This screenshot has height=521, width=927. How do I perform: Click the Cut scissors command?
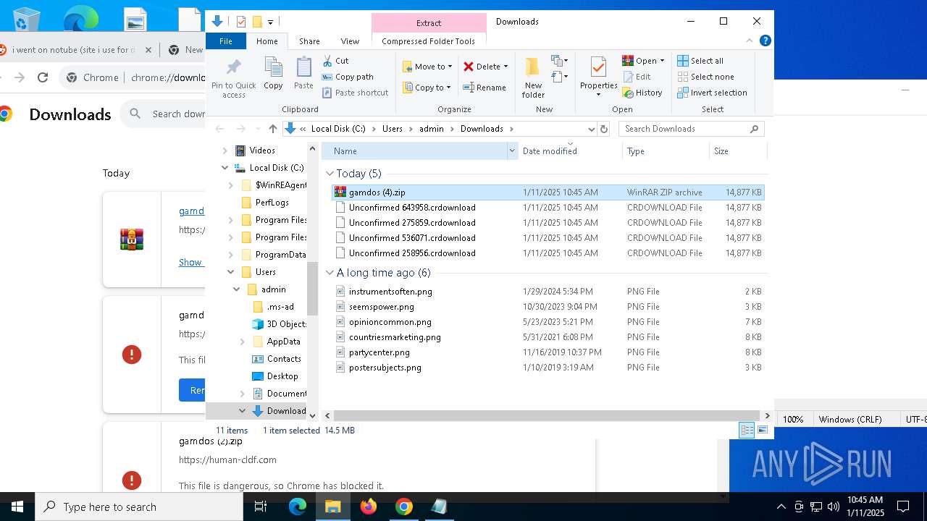pyautogui.click(x=335, y=61)
